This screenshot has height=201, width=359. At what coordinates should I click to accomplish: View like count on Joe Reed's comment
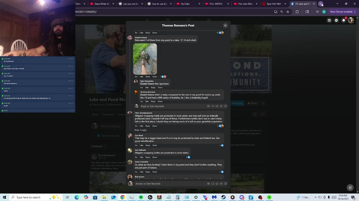point(222,145)
